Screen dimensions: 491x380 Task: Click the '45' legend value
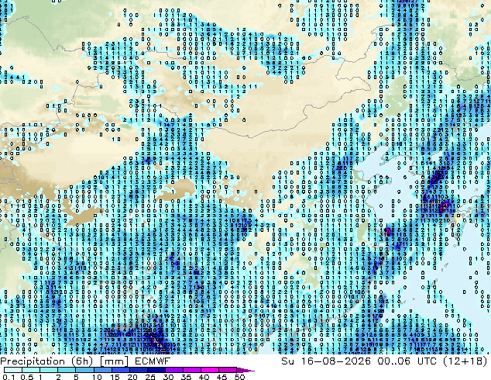click(221, 377)
